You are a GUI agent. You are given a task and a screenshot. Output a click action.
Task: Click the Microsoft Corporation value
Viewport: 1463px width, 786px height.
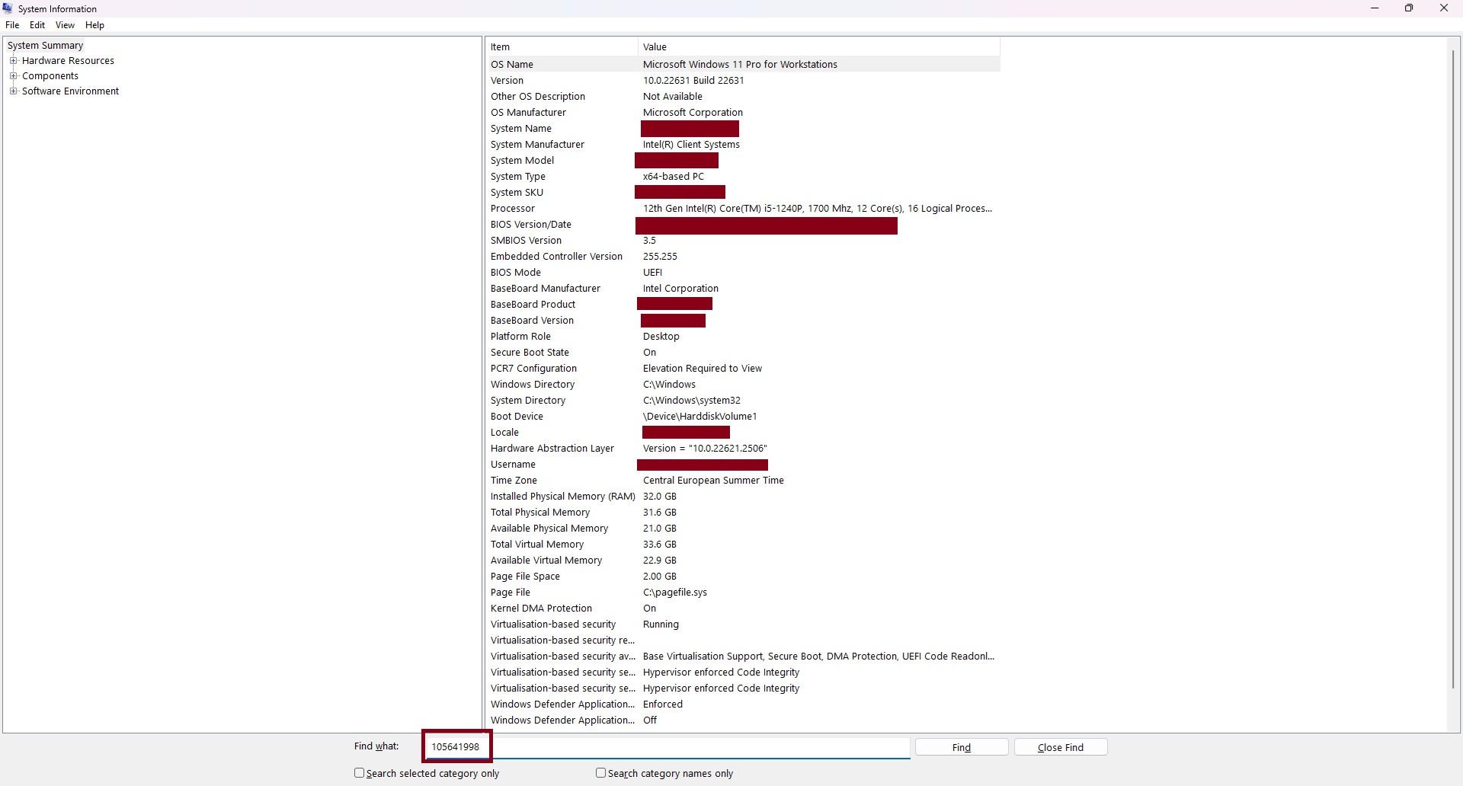pyautogui.click(x=693, y=113)
